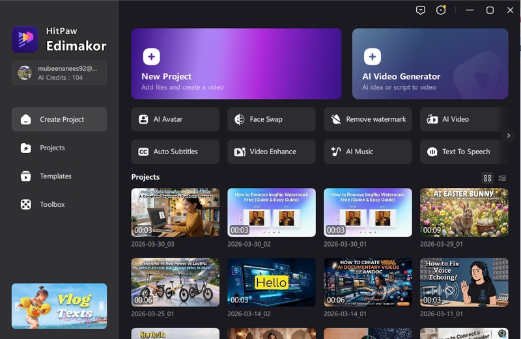The height and width of the screenshot is (339, 521).
Task: Click the Auto Subtitles CC icon
Action: click(x=143, y=152)
